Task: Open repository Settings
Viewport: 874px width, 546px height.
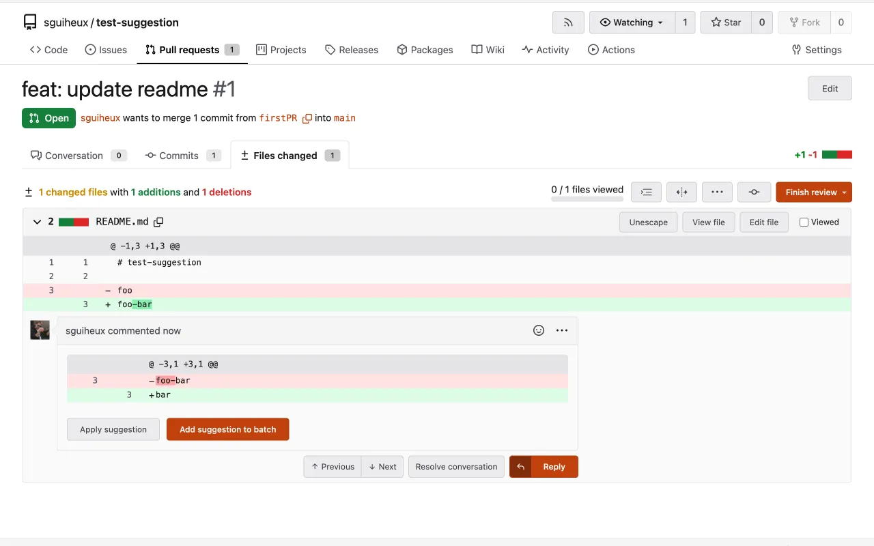Action: [x=816, y=50]
